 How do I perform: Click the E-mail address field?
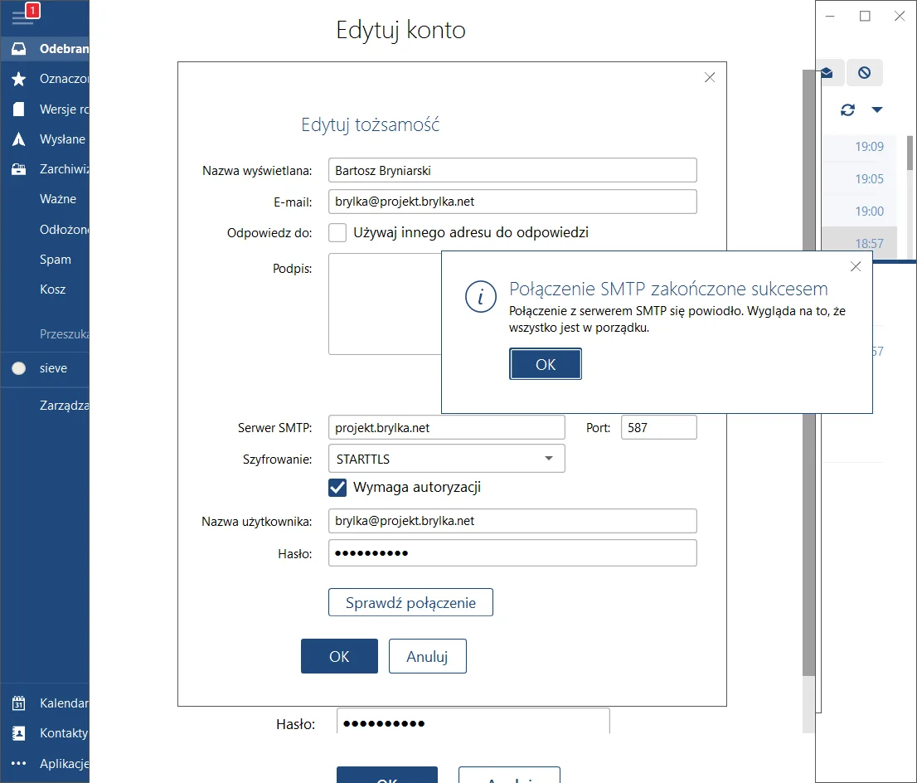tap(513, 202)
